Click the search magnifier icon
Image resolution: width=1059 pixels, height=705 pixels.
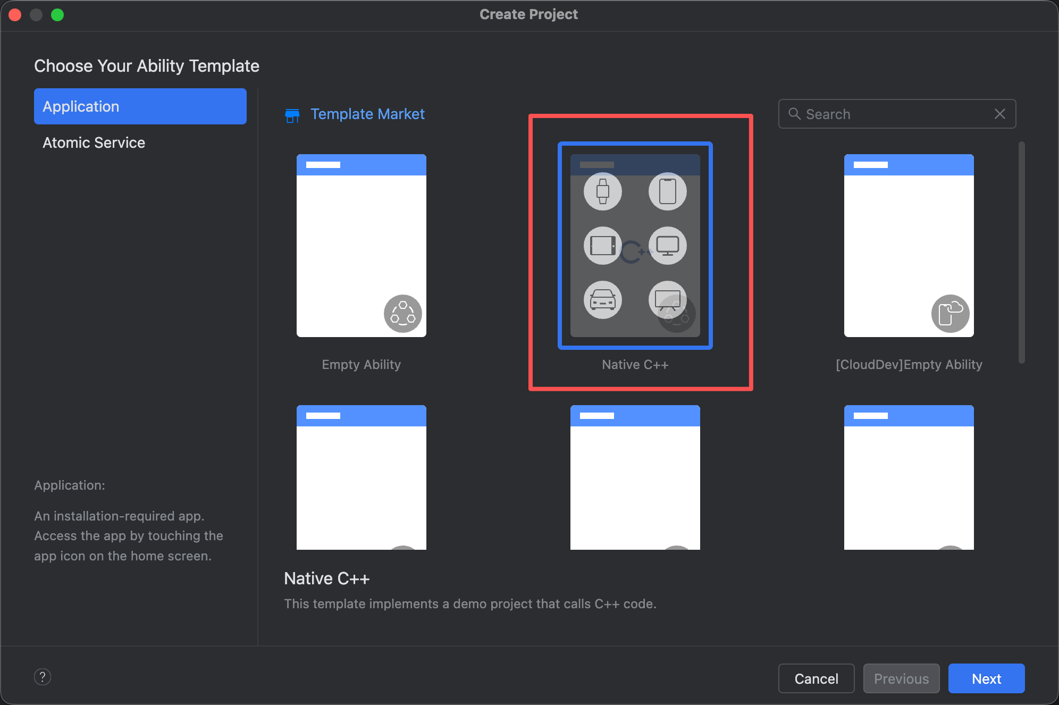click(794, 114)
